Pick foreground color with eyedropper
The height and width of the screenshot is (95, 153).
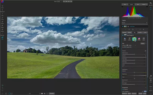pos(143,91)
